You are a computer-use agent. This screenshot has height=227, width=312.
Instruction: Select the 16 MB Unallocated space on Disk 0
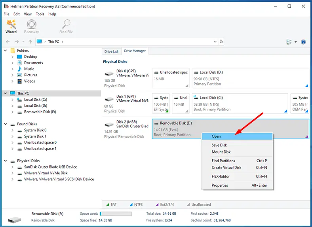pyautogui.click(x=171, y=78)
